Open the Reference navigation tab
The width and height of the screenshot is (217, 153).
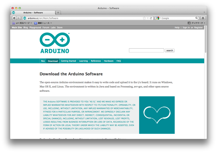click(x=96, y=61)
